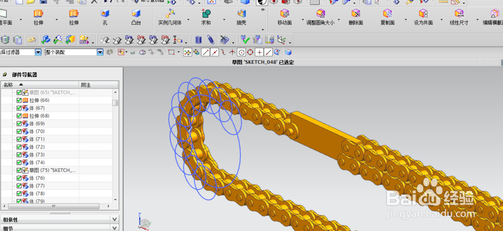This screenshot has width=503, height=231.
Task: Click the green checkmark finish icon
Action: tap(245, 40)
